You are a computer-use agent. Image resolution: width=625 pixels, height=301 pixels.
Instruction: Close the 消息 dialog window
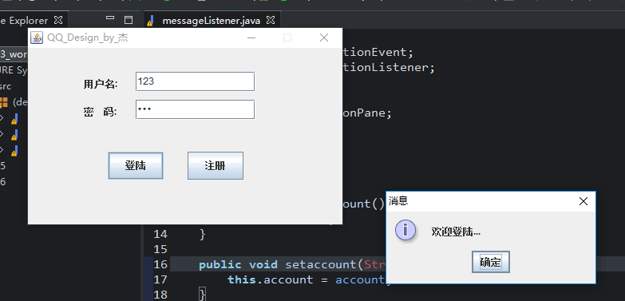click(x=583, y=201)
